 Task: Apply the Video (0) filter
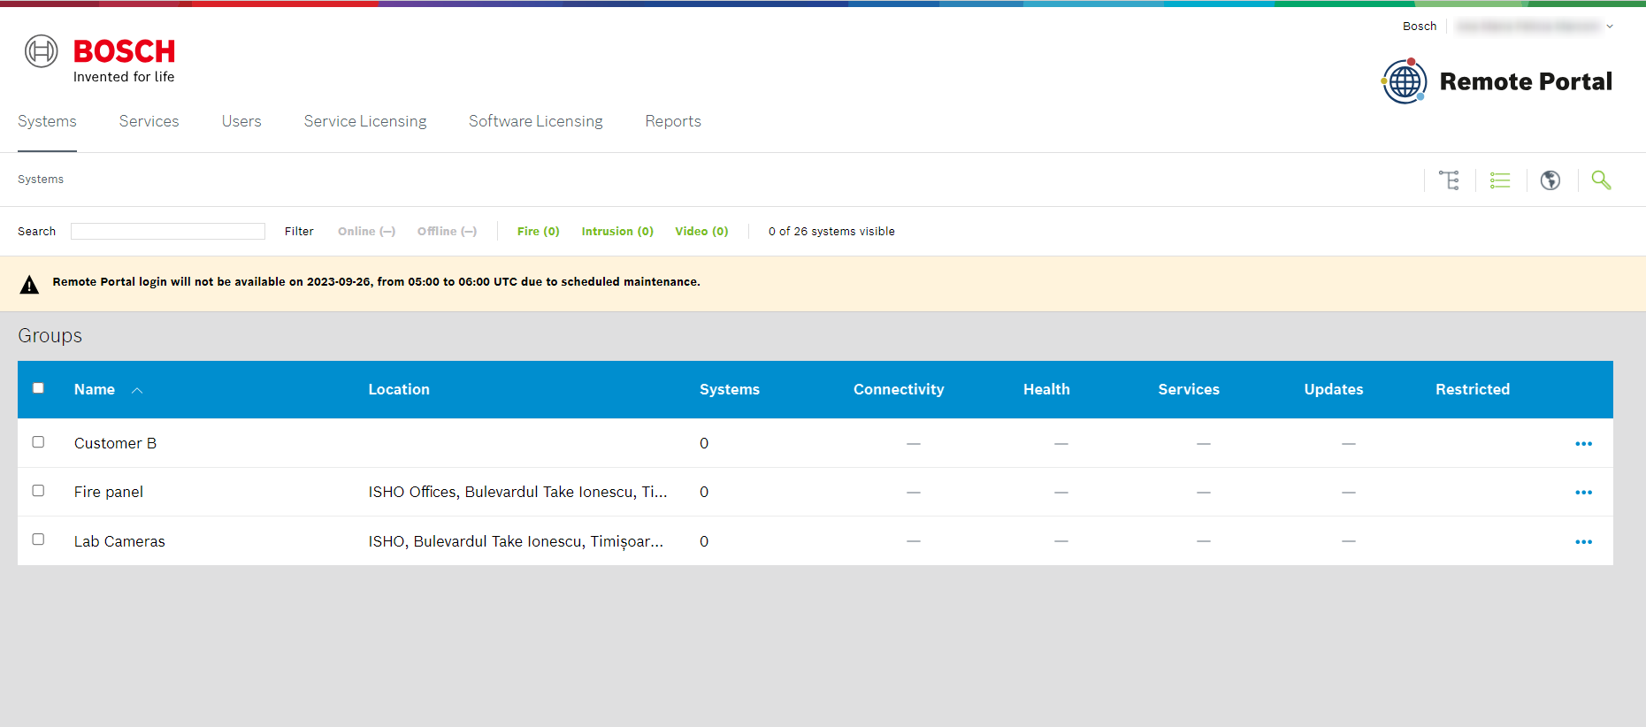point(701,232)
